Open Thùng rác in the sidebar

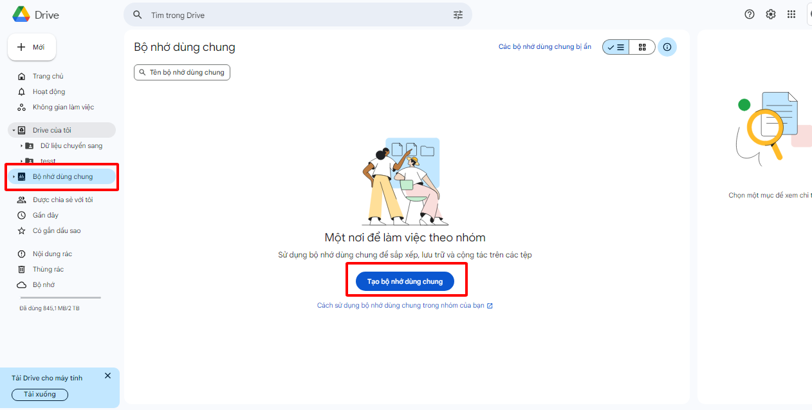tap(48, 269)
